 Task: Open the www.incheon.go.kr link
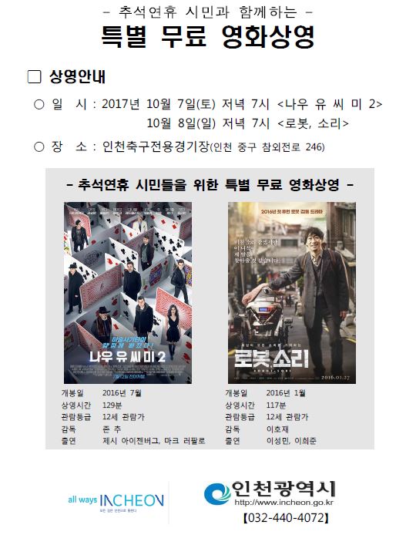coord(284,503)
